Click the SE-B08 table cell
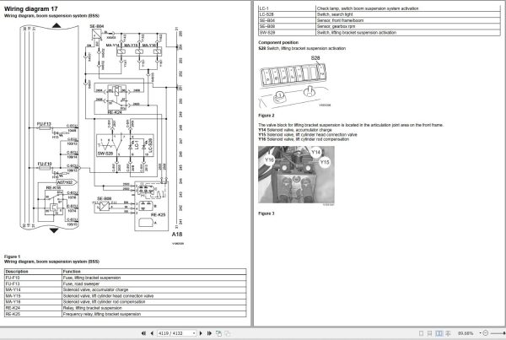The width and height of the screenshot is (506, 340). click(x=287, y=26)
